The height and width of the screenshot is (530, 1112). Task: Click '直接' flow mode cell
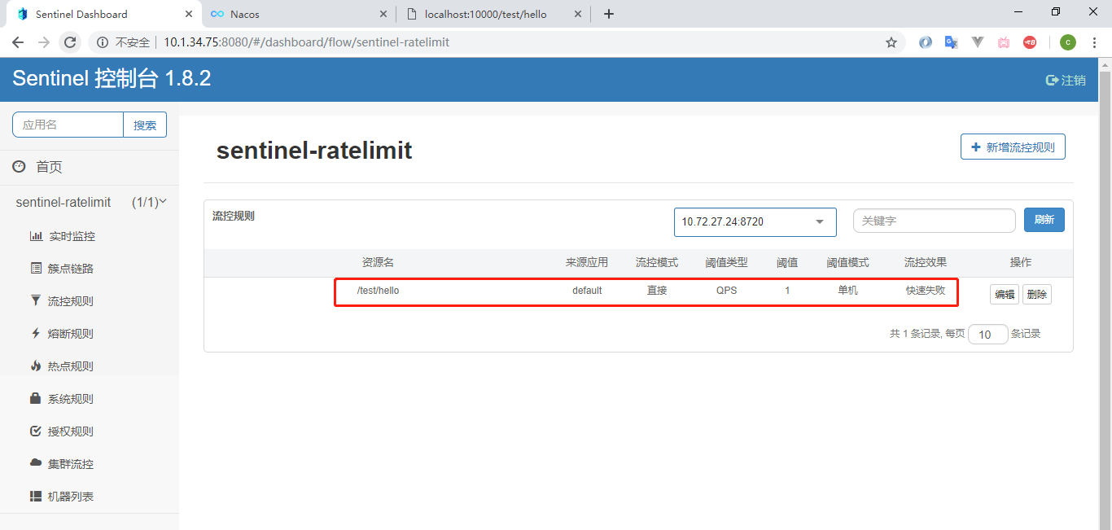pos(657,291)
